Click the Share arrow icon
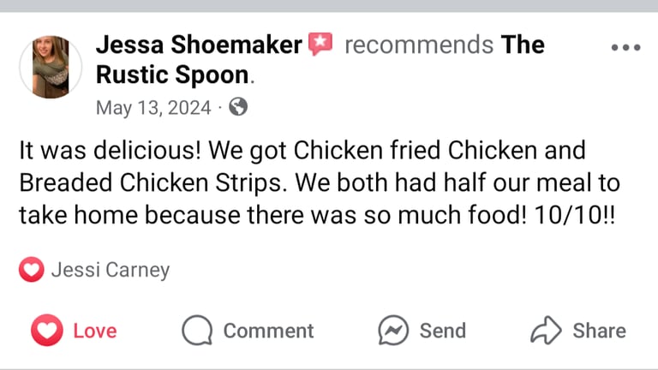The height and width of the screenshot is (370, 658). pos(546,331)
